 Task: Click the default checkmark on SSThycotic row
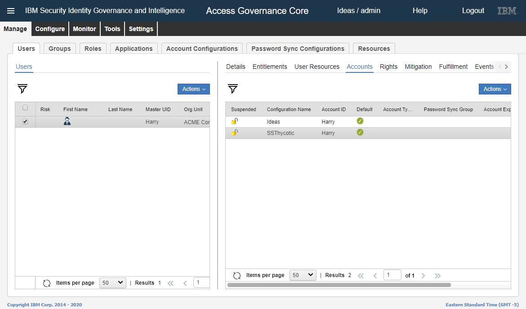click(x=360, y=133)
